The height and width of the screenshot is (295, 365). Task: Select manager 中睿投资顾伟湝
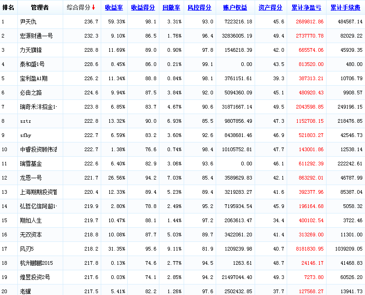click(x=38, y=149)
